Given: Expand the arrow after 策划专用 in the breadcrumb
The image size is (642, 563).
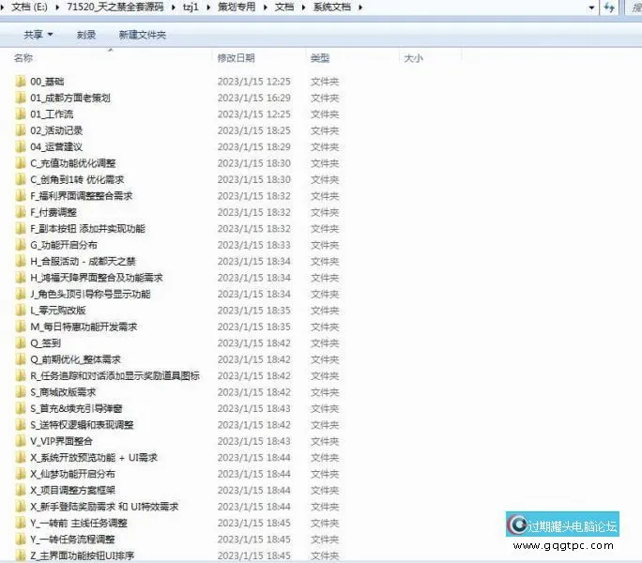Looking at the screenshot, I should pos(266,7).
